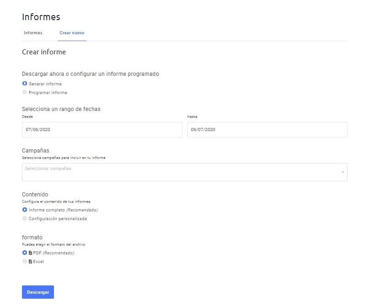Open the Seleccionar campañas dropdown

tap(185, 172)
